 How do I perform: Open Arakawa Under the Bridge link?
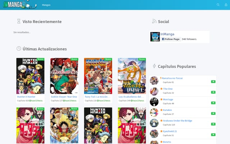tap(178, 121)
